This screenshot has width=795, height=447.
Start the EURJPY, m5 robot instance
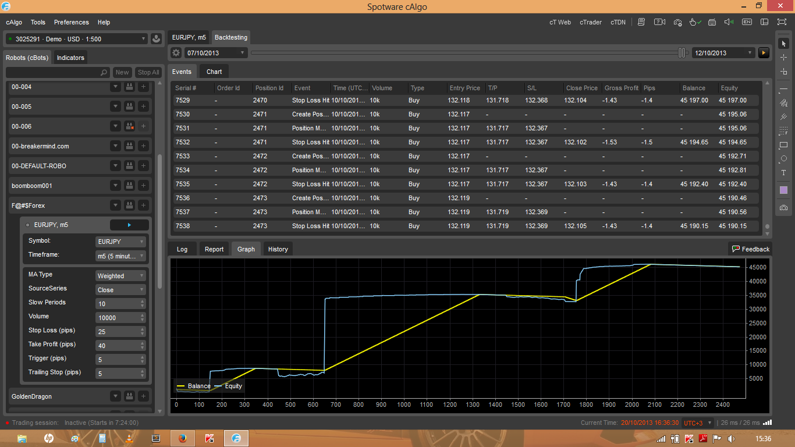[x=129, y=225]
